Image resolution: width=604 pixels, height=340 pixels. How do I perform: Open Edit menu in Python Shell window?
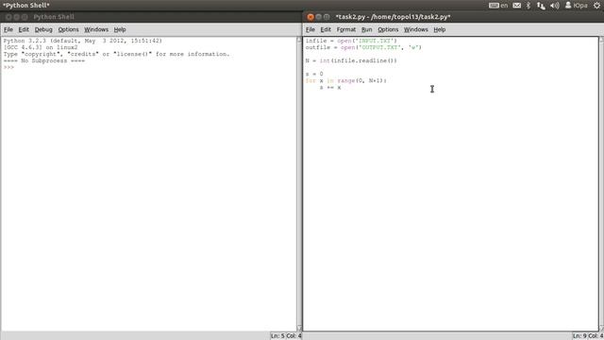click(24, 29)
